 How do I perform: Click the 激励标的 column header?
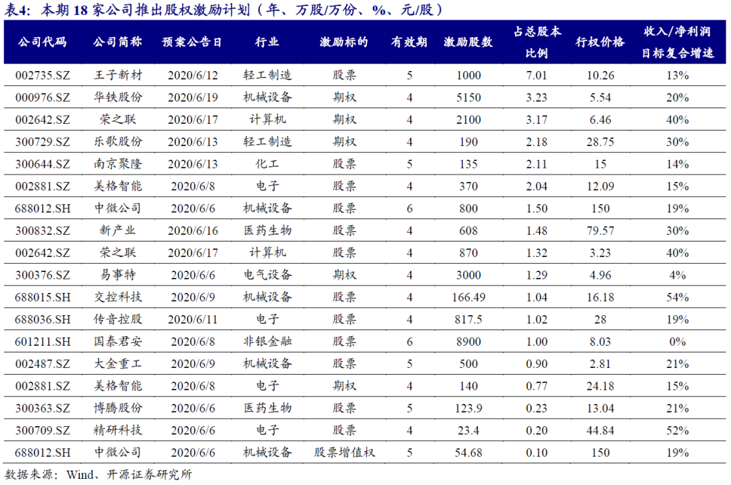(x=344, y=42)
